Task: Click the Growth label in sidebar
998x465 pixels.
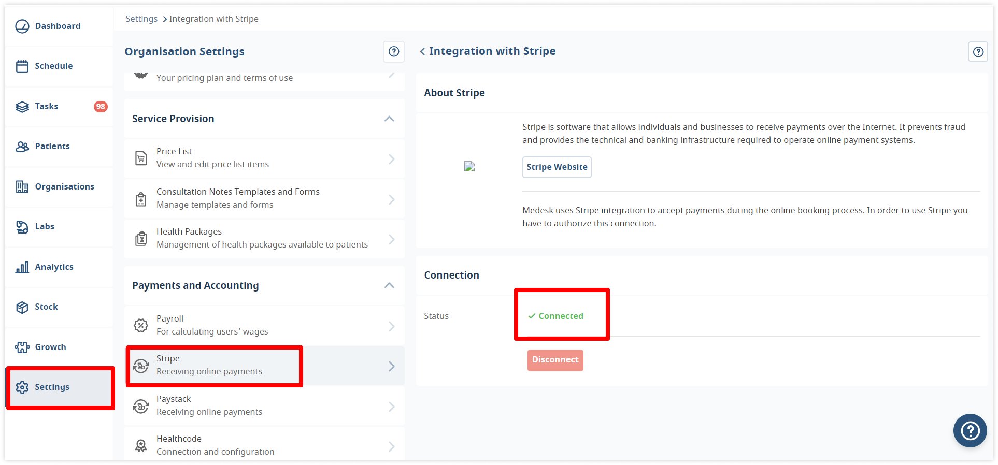Action: [x=51, y=347]
